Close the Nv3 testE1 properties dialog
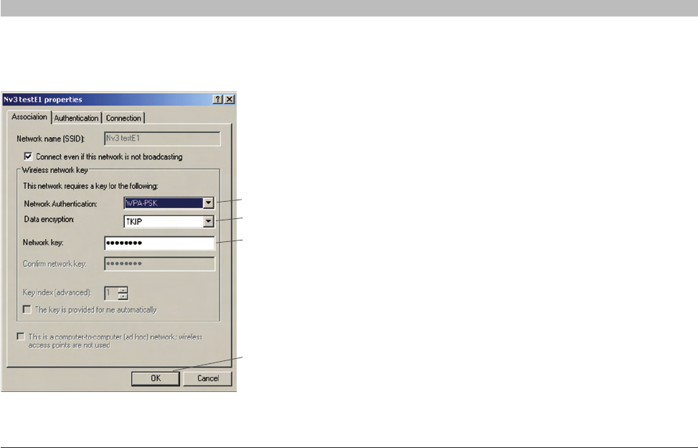The width and height of the screenshot is (698, 448). click(230, 99)
